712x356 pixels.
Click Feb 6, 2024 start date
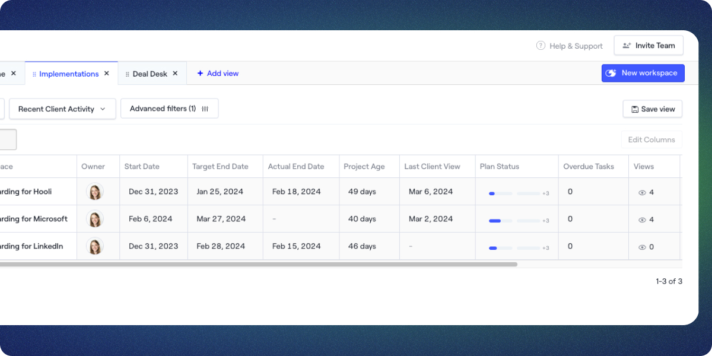click(x=151, y=219)
